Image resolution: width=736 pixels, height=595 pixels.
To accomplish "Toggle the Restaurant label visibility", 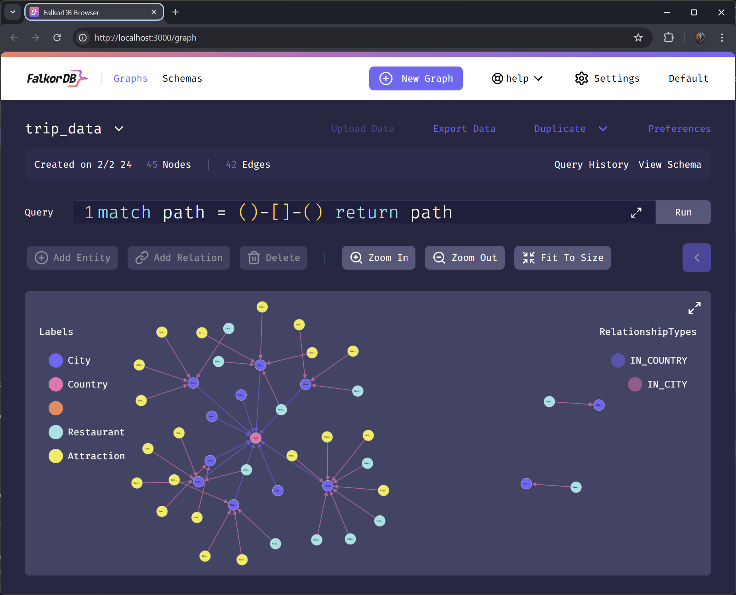I will tap(56, 432).
